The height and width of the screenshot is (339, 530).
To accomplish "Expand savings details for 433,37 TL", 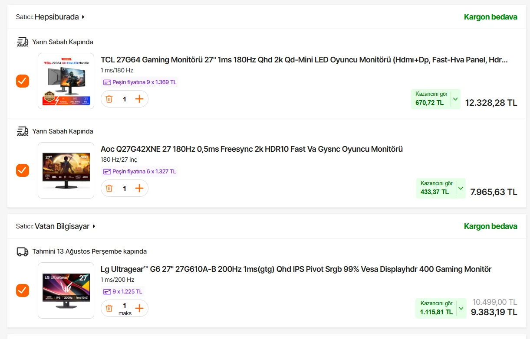I will [461, 189].
